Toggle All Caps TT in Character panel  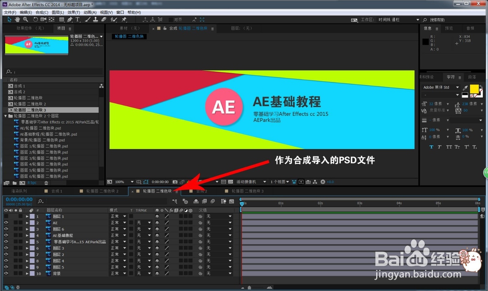(x=449, y=147)
